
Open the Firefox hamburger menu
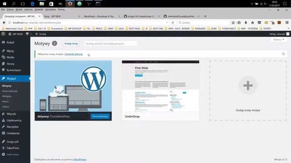(287, 23)
